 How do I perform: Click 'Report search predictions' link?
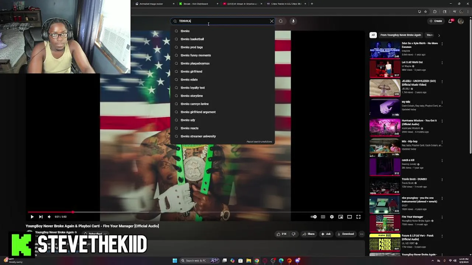259,142
